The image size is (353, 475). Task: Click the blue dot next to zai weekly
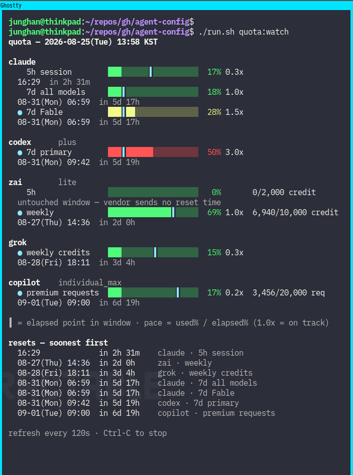tap(20, 213)
